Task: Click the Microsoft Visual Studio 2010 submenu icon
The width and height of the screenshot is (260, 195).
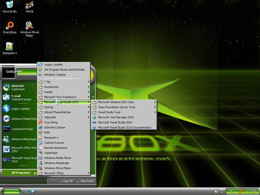Action: click(94, 122)
